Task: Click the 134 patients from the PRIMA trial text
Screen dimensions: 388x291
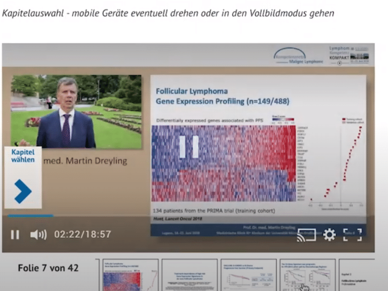Action: (214, 211)
